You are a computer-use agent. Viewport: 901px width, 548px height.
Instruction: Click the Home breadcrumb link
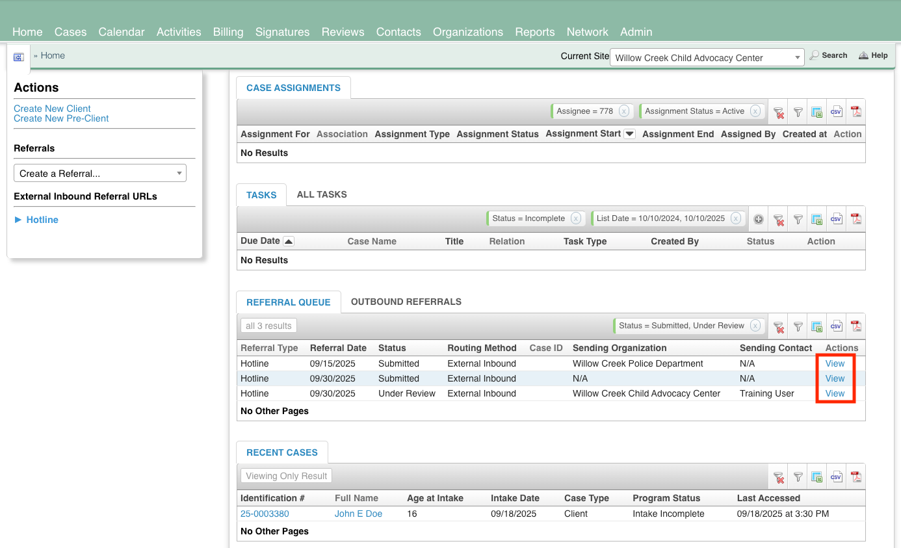click(x=53, y=55)
